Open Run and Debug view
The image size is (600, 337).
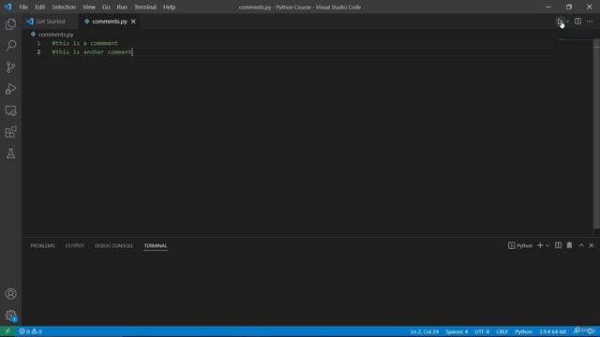coord(10,89)
